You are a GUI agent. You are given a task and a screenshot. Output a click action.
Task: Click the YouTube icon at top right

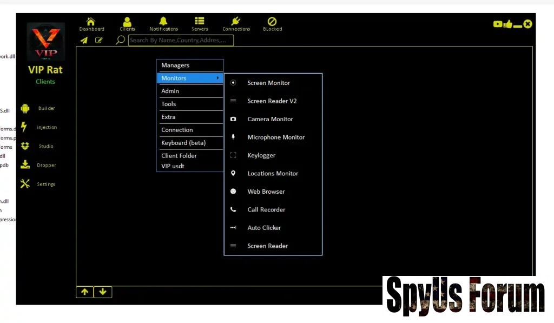498,24
